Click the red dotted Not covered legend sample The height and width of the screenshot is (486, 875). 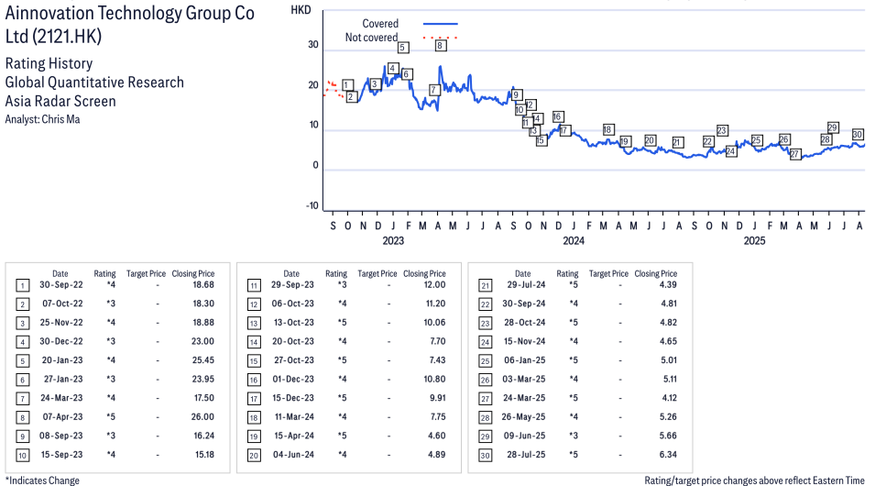pos(441,38)
